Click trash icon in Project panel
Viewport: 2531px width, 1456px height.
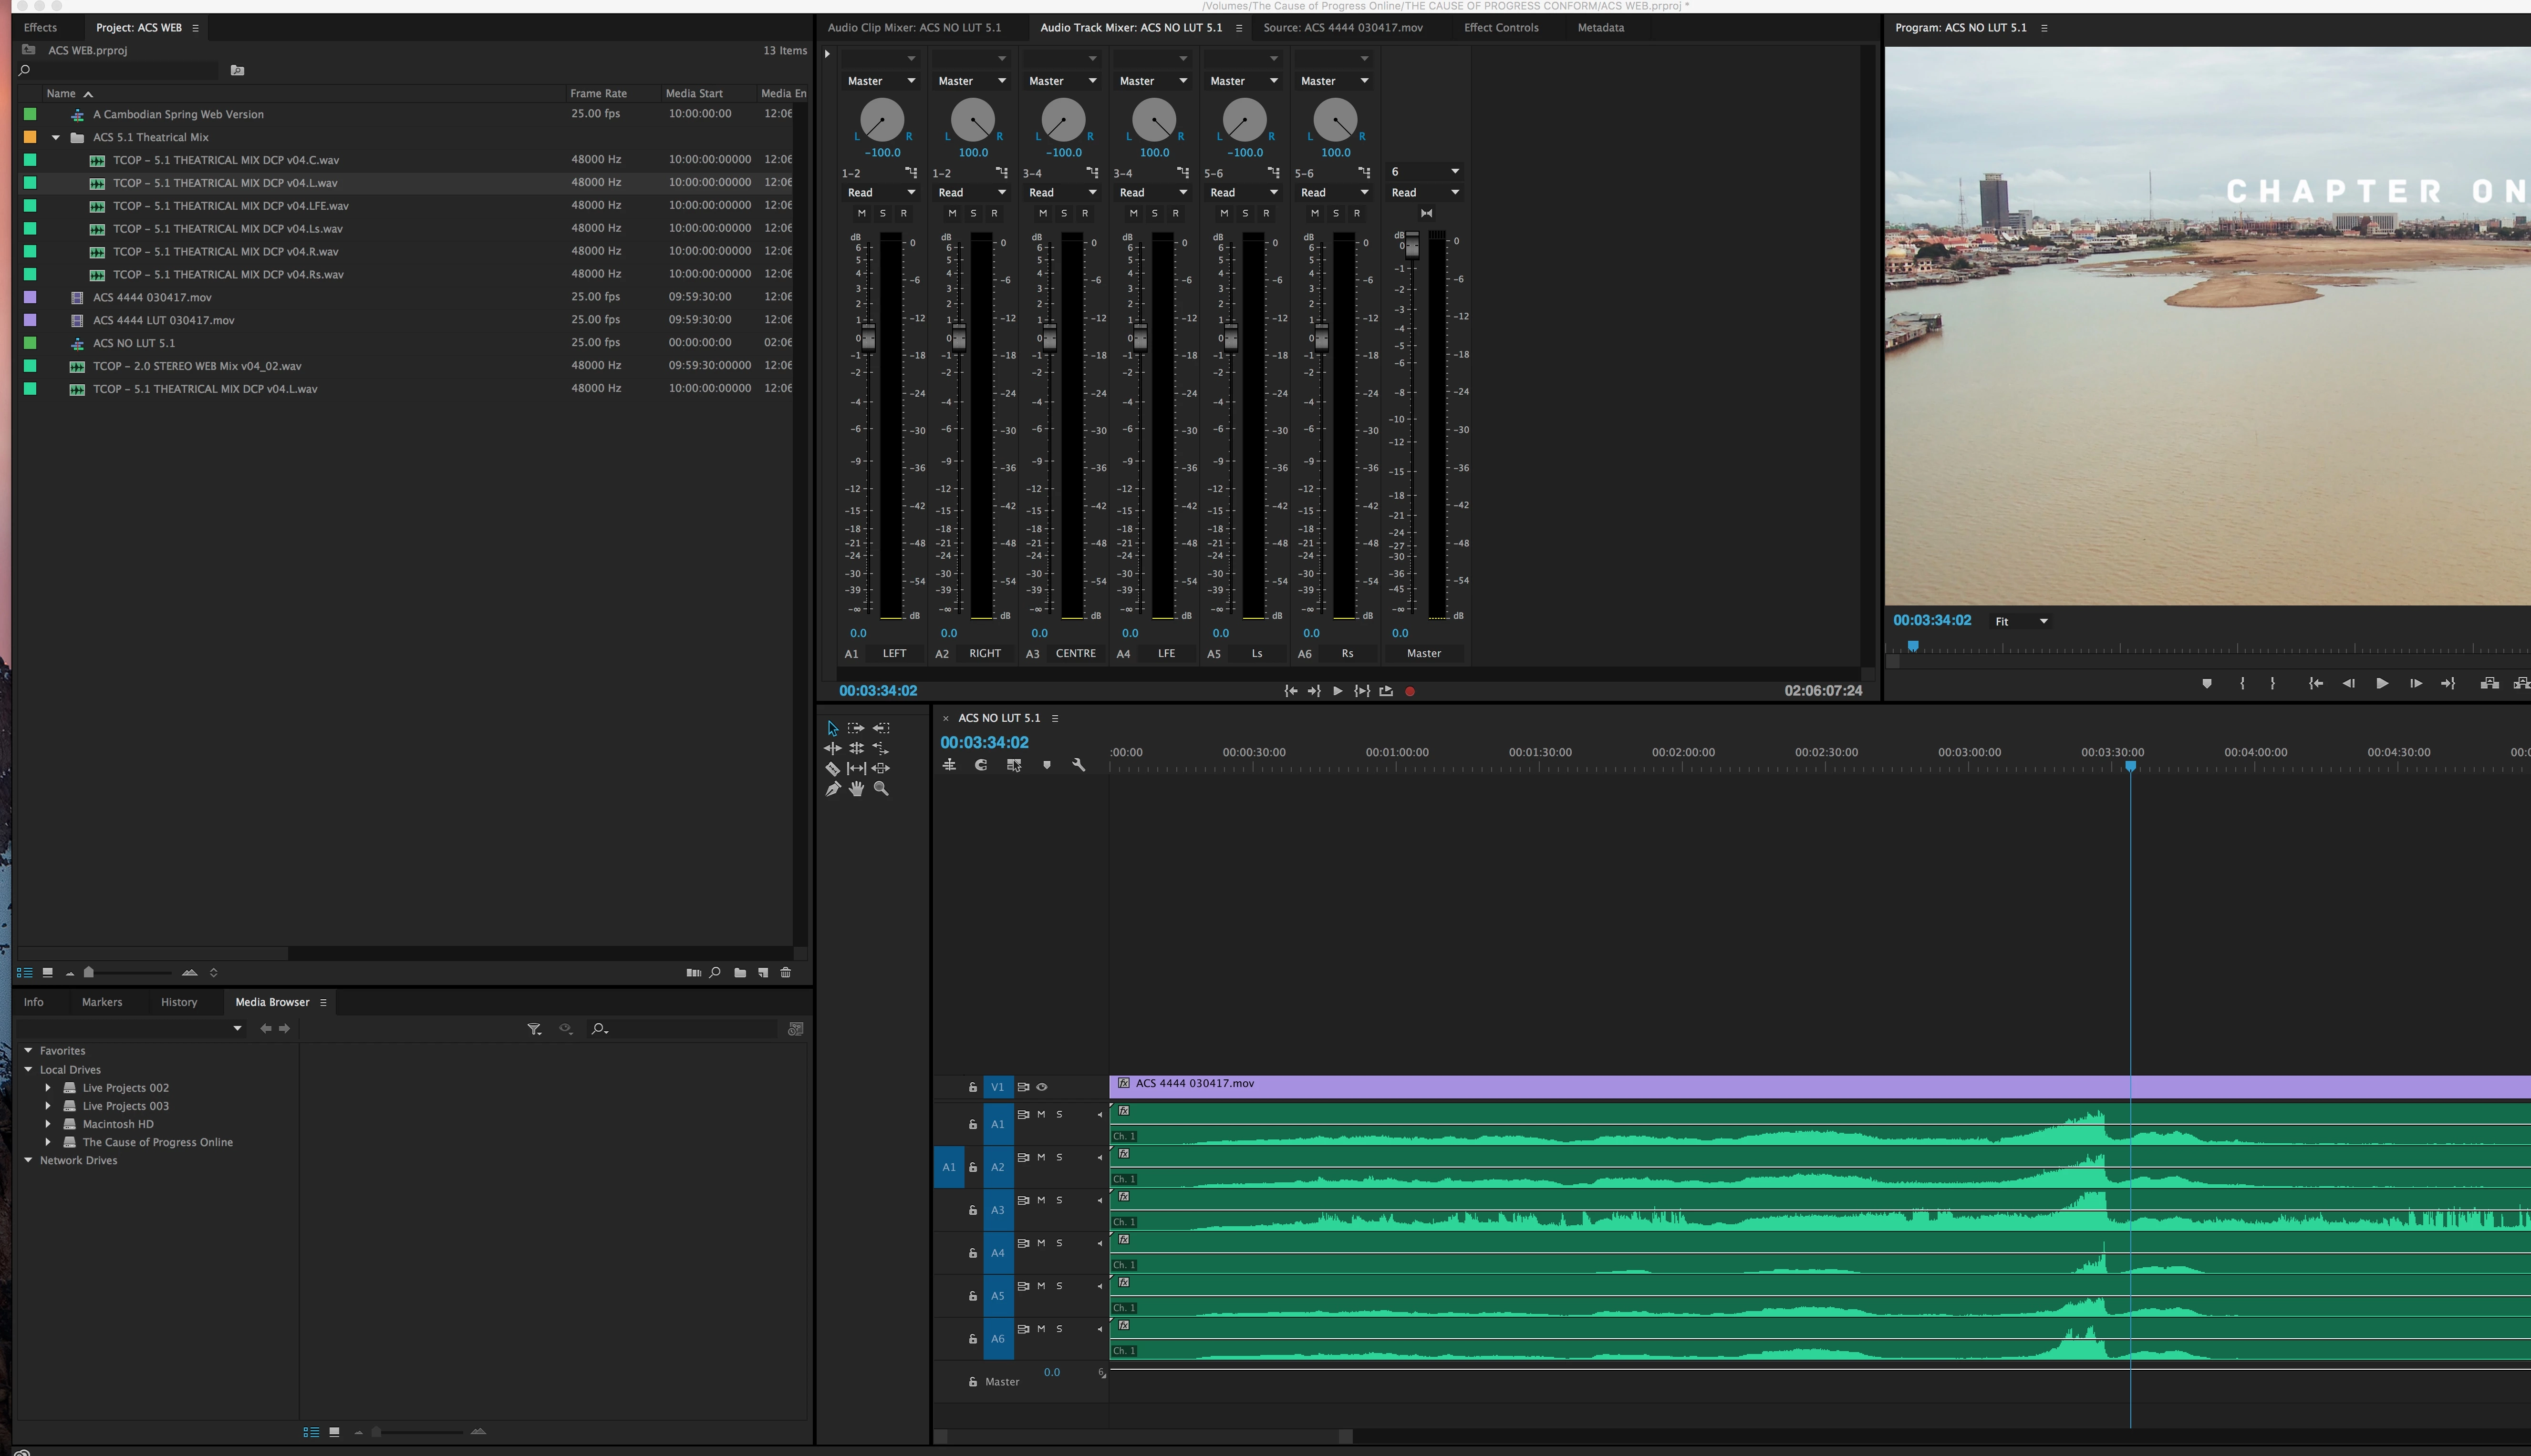[x=785, y=972]
